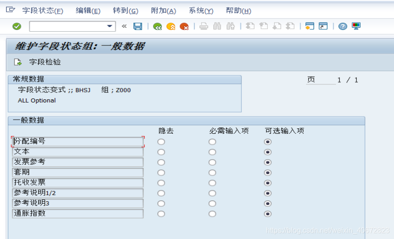Click the Next Page icon
Screen dimensions: 394x239
pyautogui.click(x=277, y=26)
